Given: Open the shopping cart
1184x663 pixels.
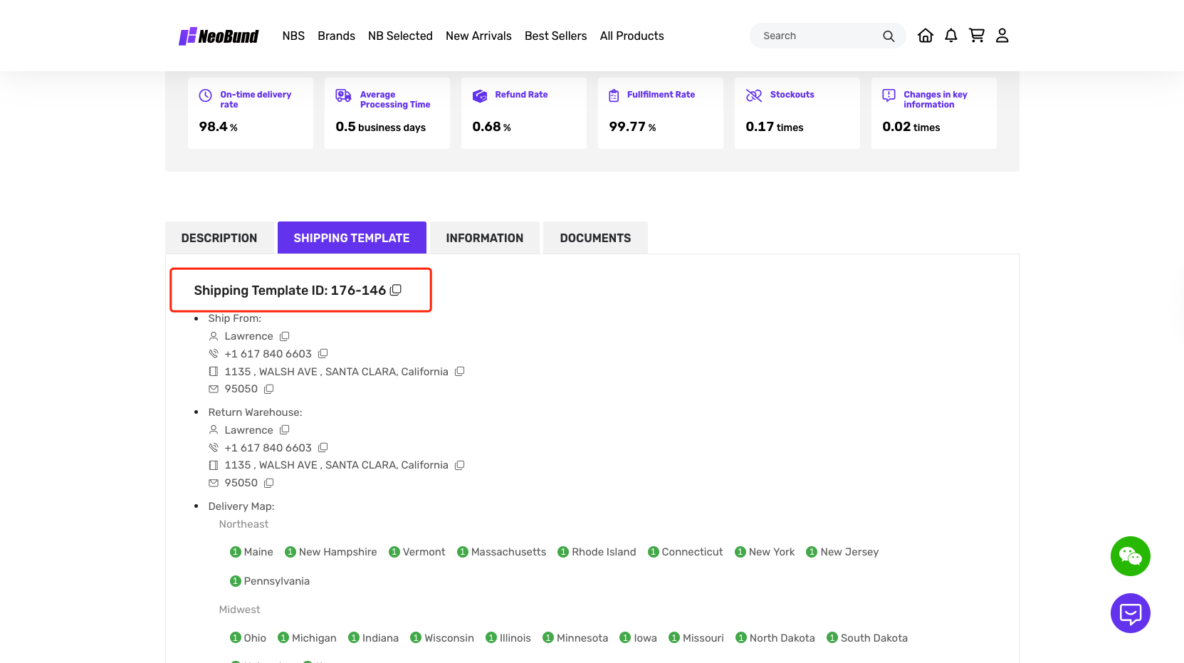Looking at the screenshot, I should 976,36.
